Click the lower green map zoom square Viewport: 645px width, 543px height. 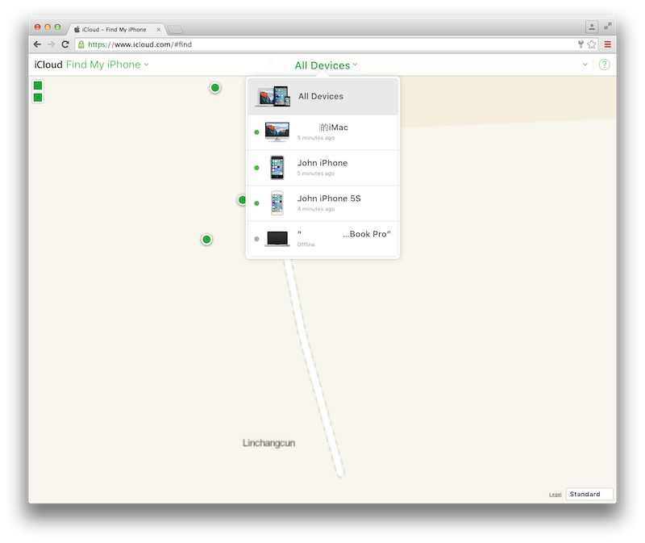click(x=38, y=98)
